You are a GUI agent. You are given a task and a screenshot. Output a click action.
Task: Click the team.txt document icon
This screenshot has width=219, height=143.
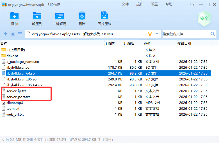[4, 109]
